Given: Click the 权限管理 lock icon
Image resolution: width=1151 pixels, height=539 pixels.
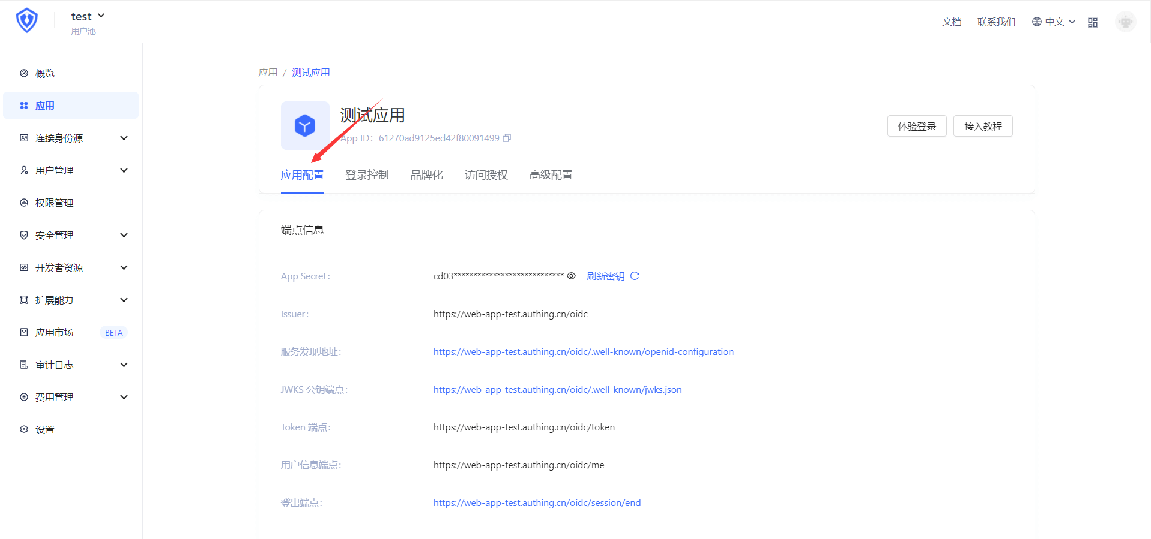Looking at the screenshot, I should (24, 203).
